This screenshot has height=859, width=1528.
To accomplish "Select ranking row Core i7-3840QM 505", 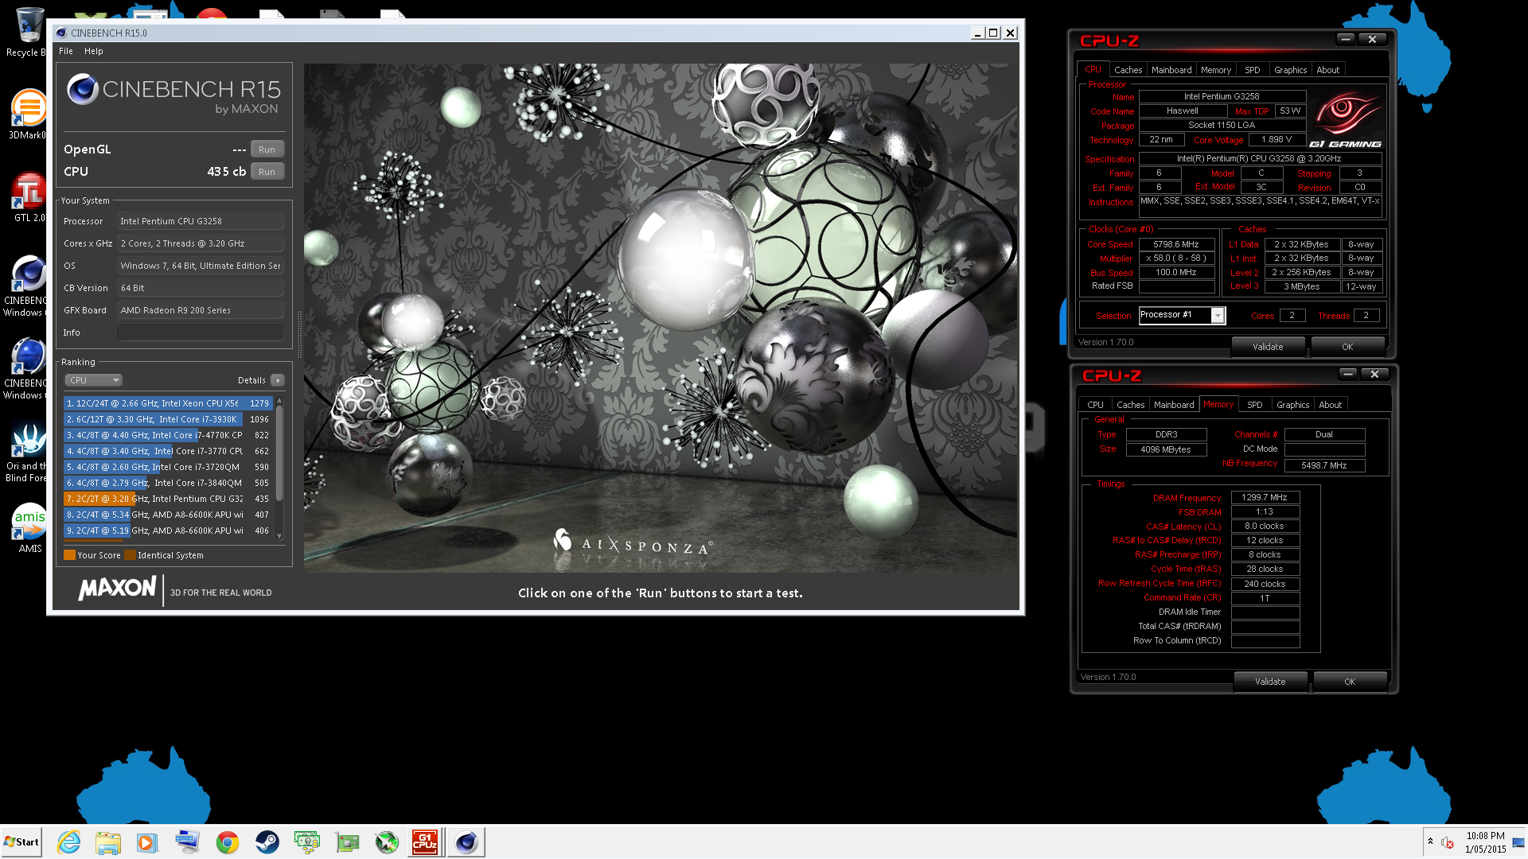I will click(169, 483).
